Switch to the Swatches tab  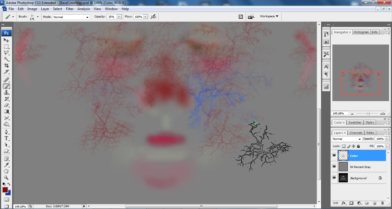(x=355, y=122)
